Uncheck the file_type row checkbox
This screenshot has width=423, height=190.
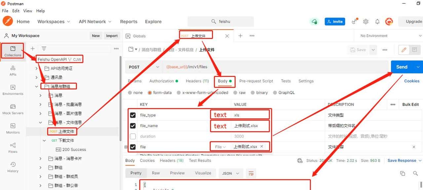coord(133,115)
